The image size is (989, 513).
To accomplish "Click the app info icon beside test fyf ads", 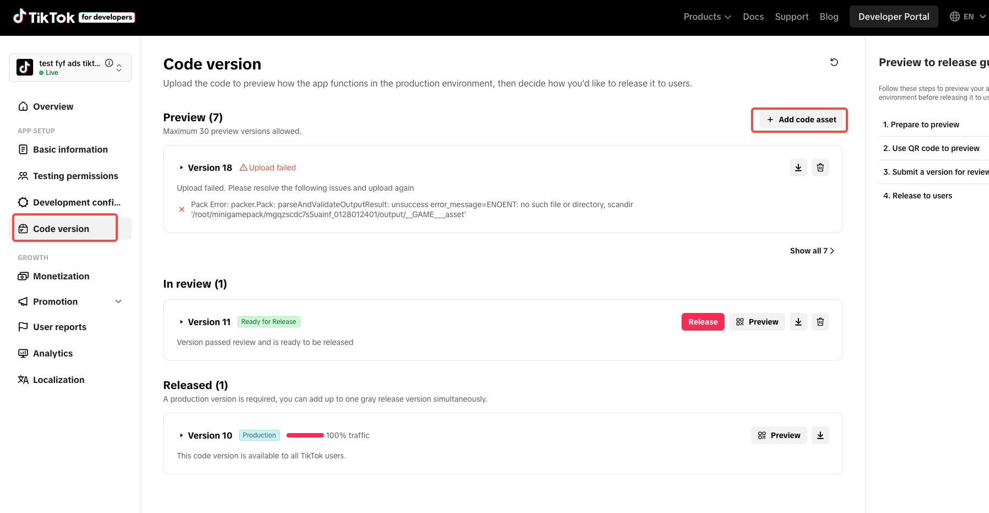I will (109, 63).
